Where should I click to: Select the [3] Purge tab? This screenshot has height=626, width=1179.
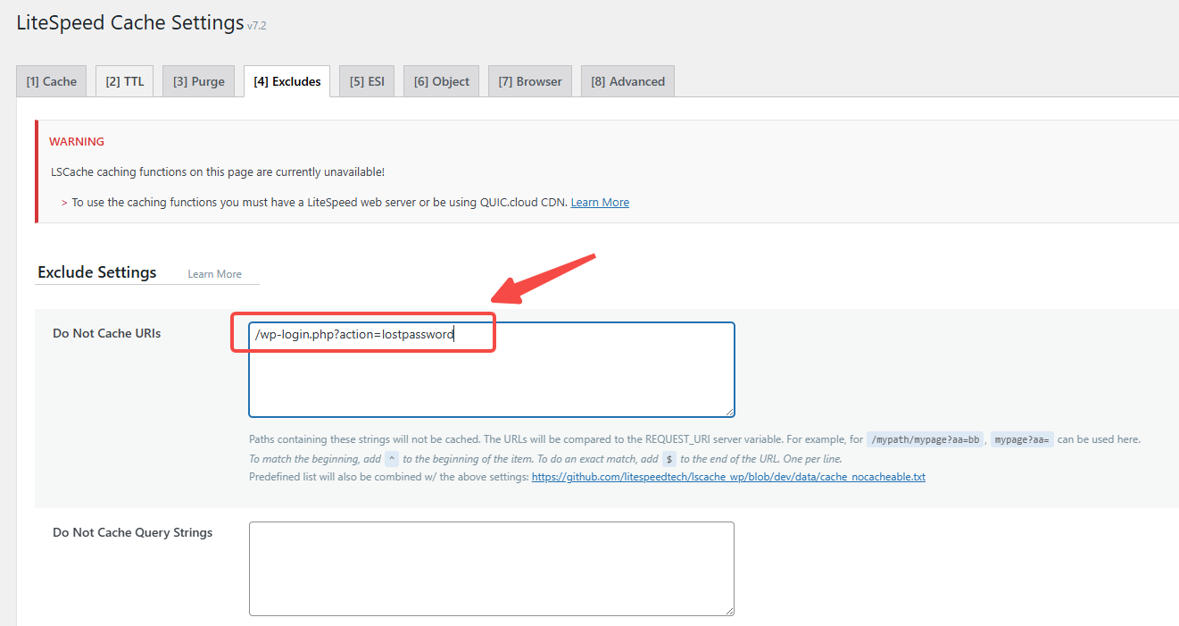coord(198,80)
